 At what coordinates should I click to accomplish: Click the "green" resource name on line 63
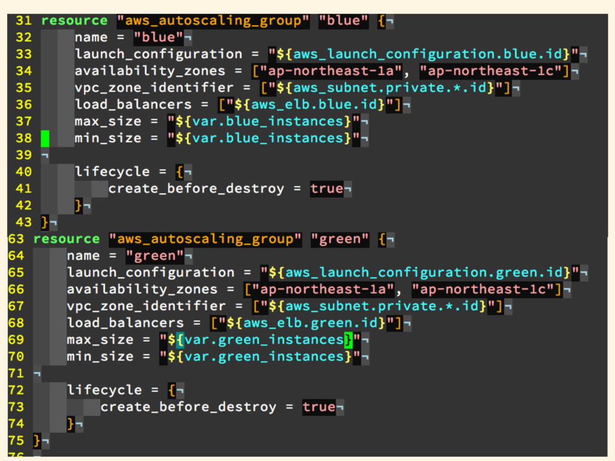click(340, 239)
